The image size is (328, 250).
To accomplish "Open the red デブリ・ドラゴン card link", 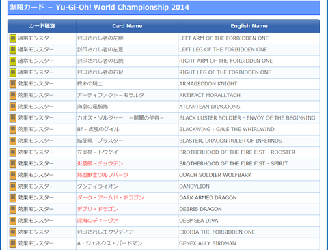I will [98, 209].
